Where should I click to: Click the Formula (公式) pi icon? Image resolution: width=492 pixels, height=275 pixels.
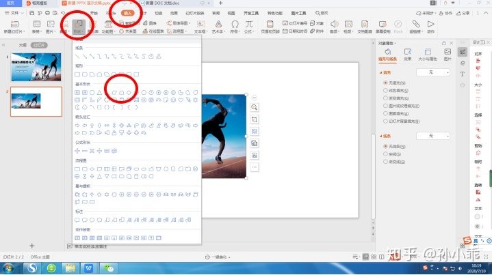(x=249, y=24)
